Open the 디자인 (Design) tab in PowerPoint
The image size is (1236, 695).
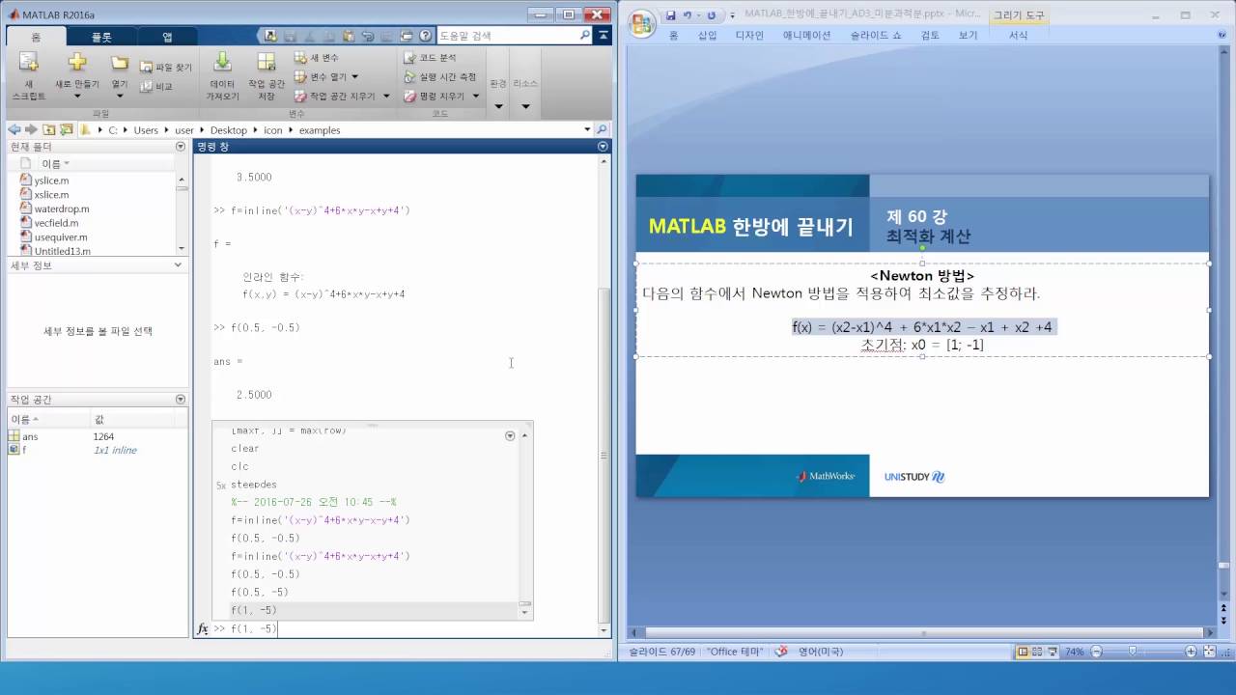[x=749, y=36]
